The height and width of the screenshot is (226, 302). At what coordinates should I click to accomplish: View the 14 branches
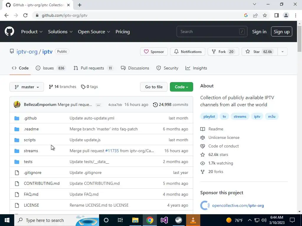(63, 87)
